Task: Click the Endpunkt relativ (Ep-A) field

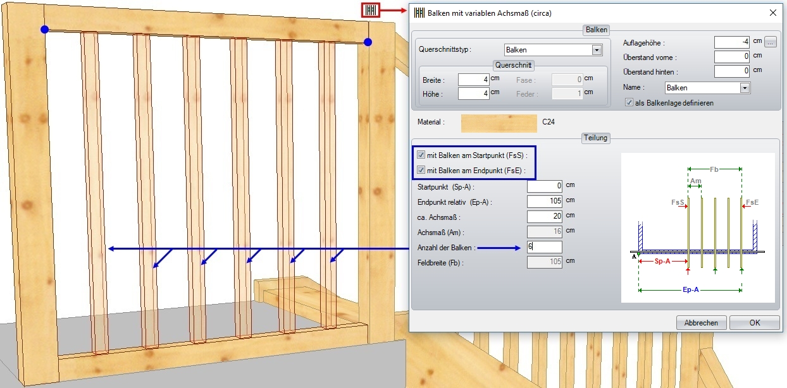Action: point(544,202)
